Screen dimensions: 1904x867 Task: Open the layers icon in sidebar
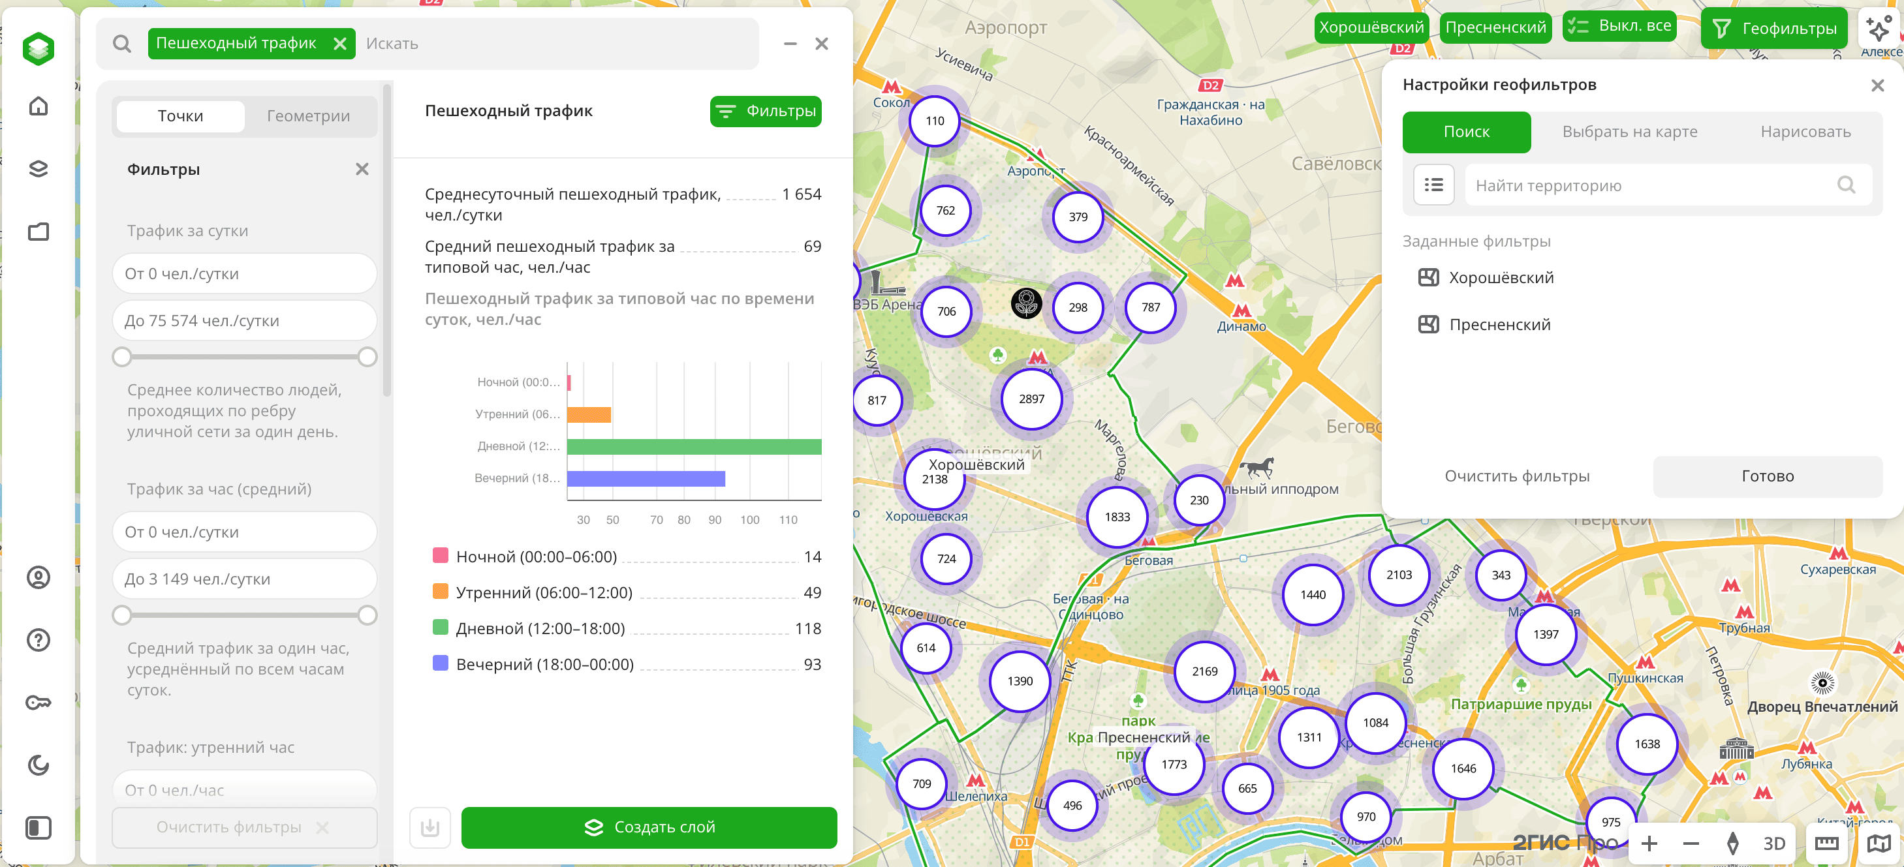pyautogui.click(x=39, y=169)
